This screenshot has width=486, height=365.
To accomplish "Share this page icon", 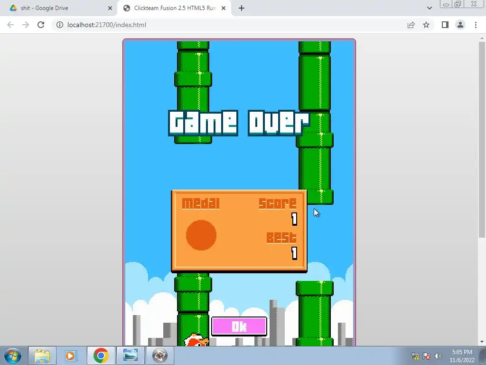I will (411, 25).
